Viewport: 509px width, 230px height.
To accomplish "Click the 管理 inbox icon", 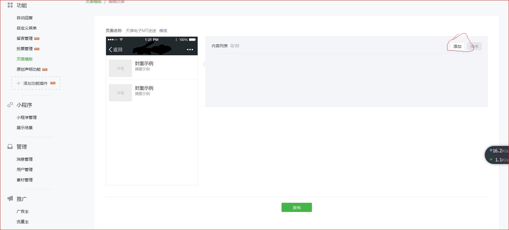I will [x=10, y=147].
